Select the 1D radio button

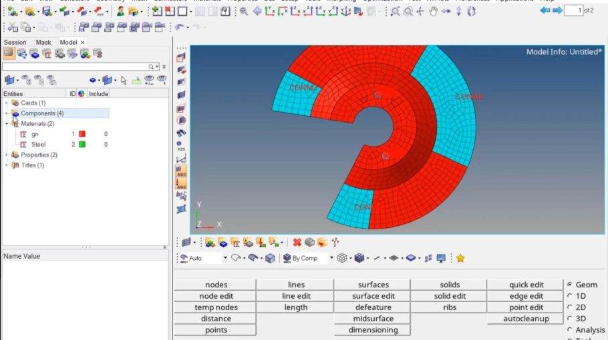[570, 296]
